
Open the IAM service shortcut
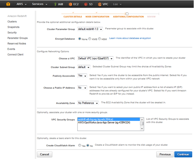59,4
